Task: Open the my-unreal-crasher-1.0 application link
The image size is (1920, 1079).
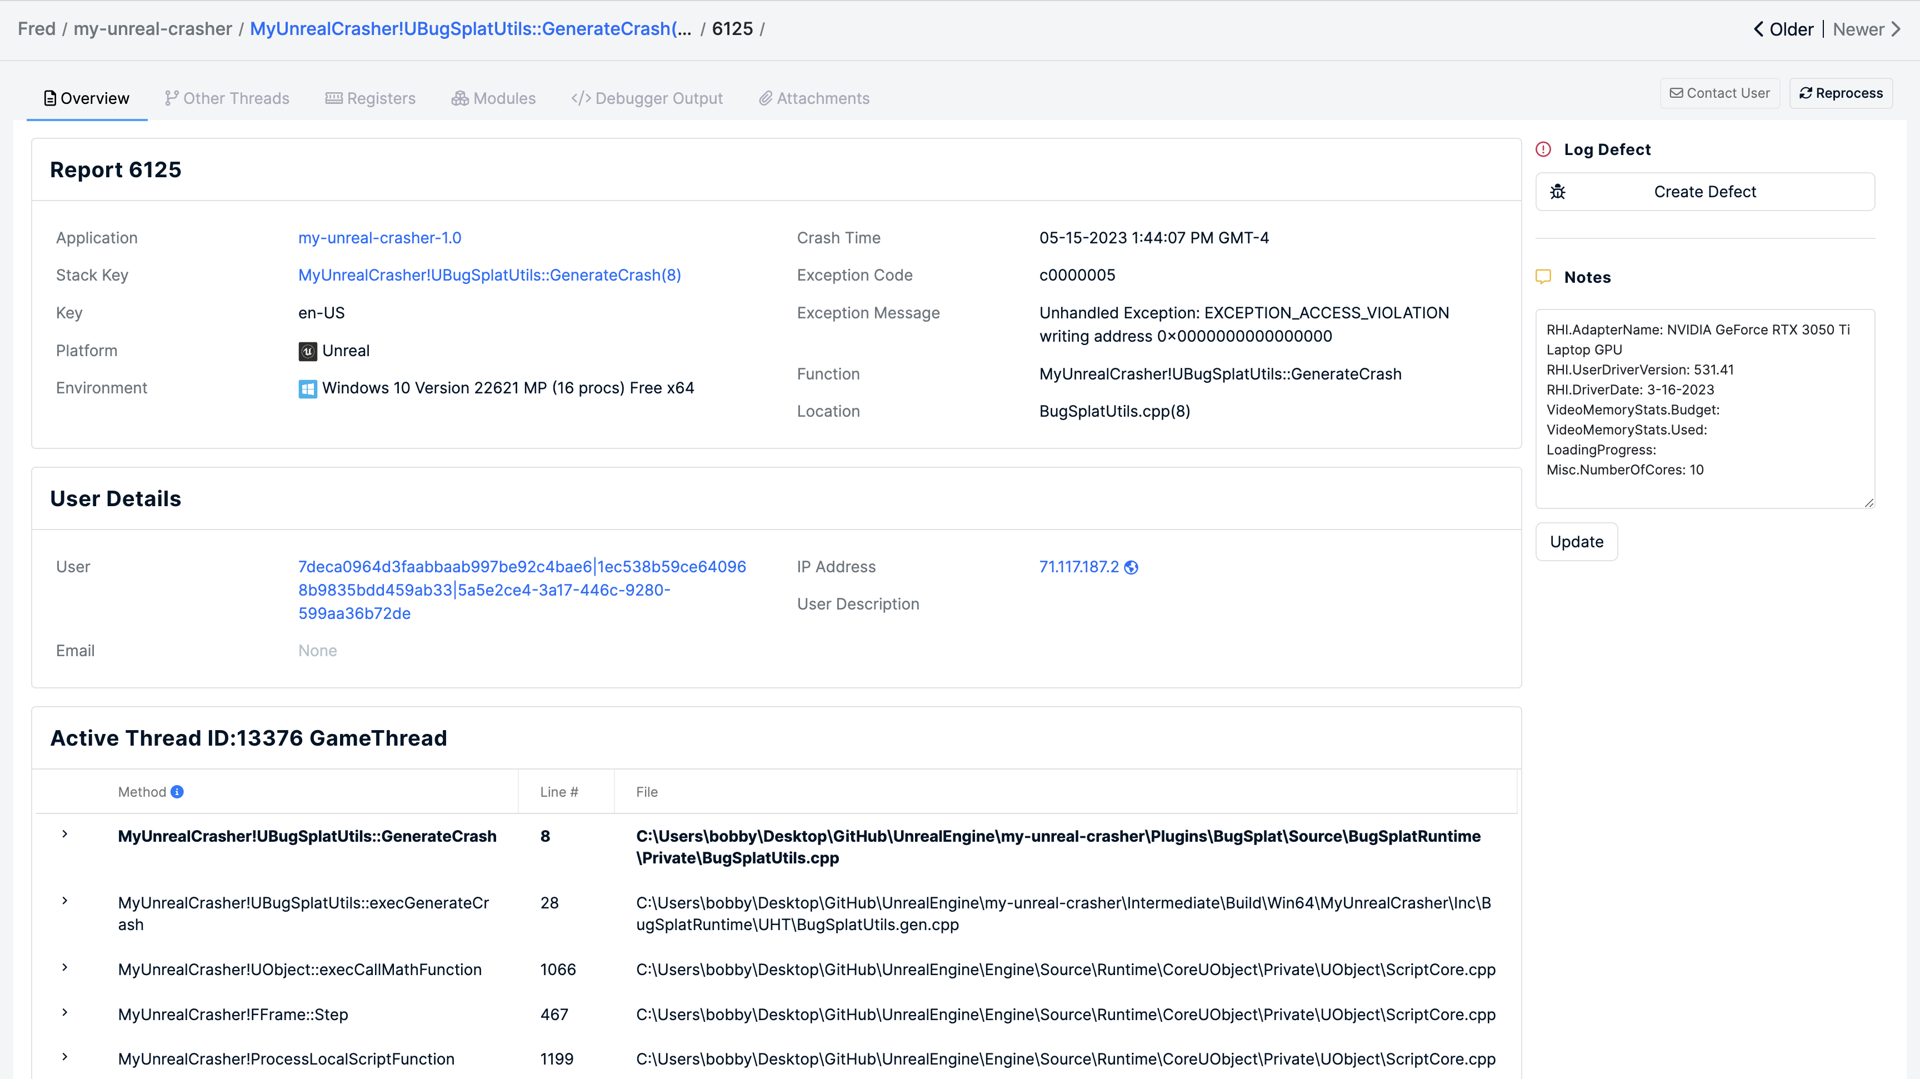Action: pos(378,237)
